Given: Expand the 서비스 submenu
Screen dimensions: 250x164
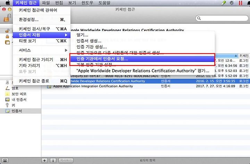Looking at the screenshot, I should point(42,51).
